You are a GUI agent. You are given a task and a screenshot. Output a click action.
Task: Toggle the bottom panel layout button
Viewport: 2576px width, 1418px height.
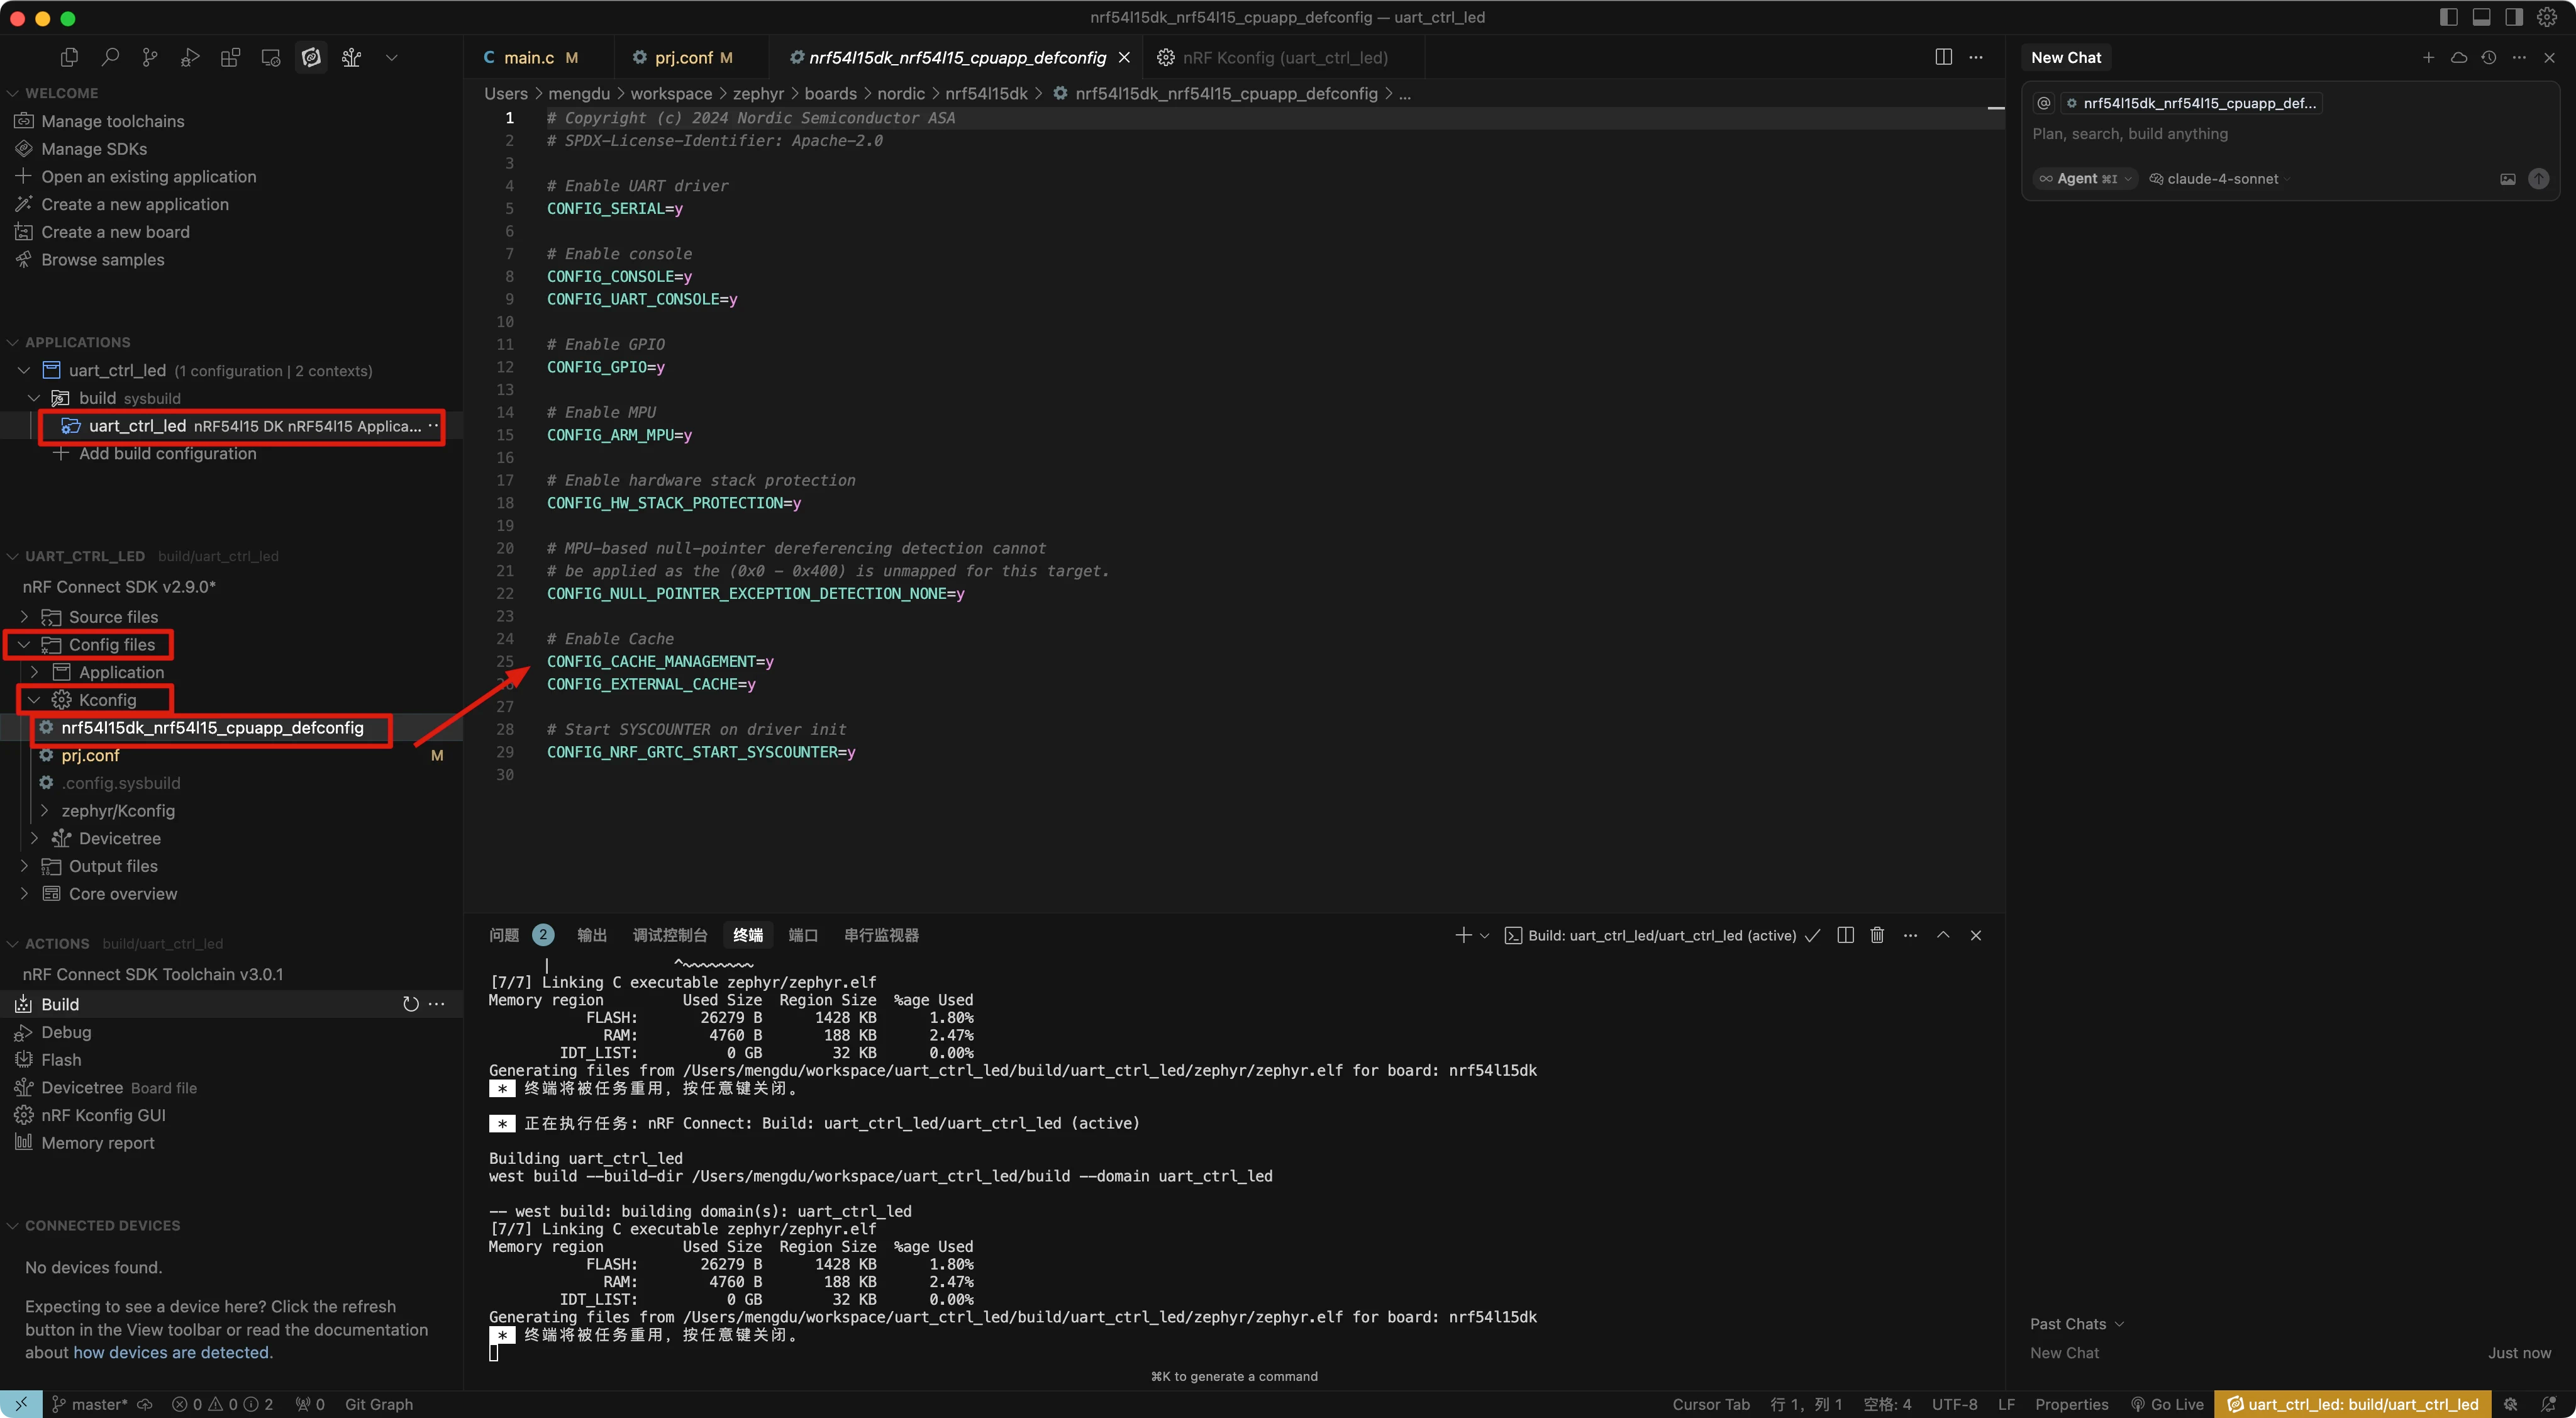pos(2482,17)
